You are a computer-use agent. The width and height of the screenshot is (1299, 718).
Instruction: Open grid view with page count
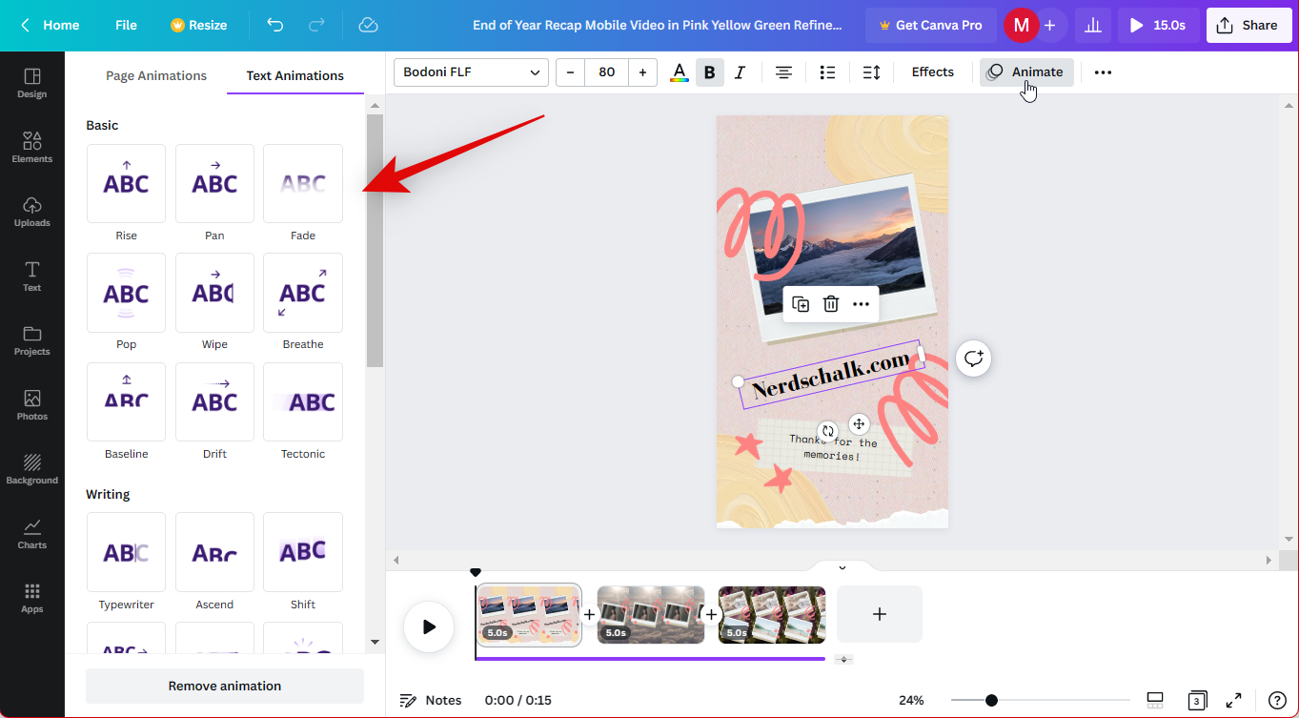point(1196,700)
